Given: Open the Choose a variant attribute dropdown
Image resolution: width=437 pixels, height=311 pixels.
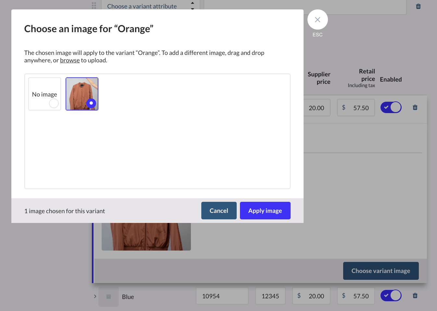Looking at the screenshot, I should (150, 6).
